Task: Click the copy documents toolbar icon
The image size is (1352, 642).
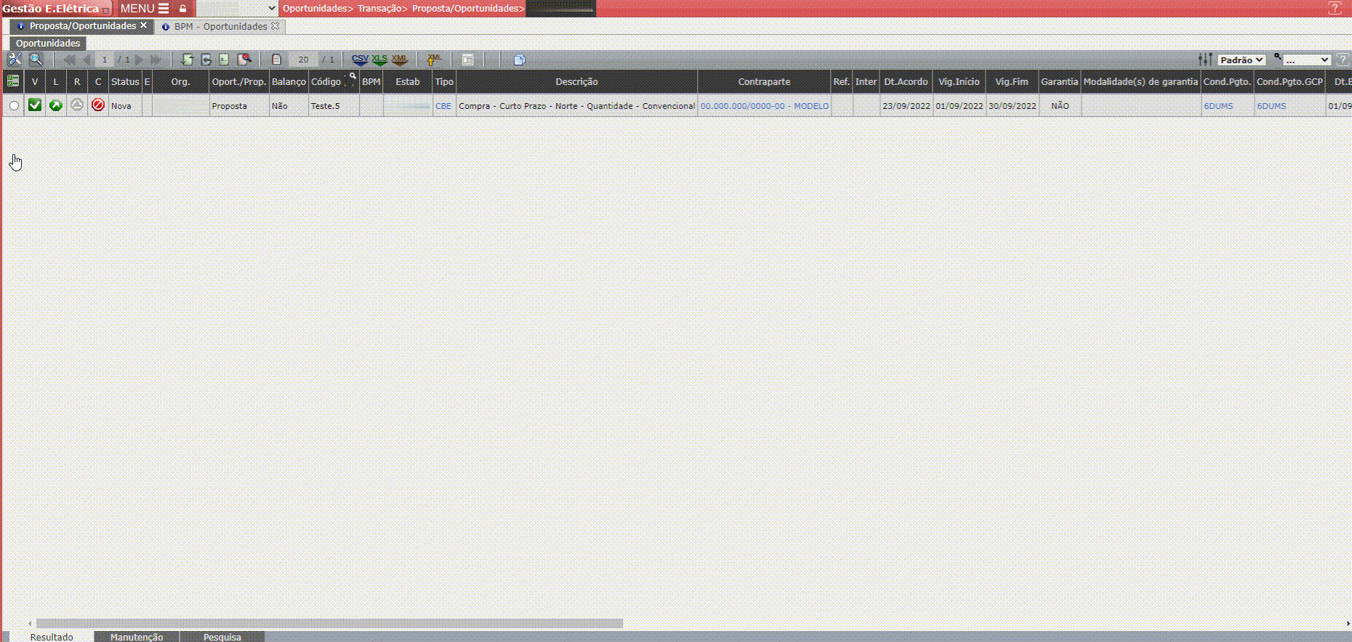Action: pos(519,60)
